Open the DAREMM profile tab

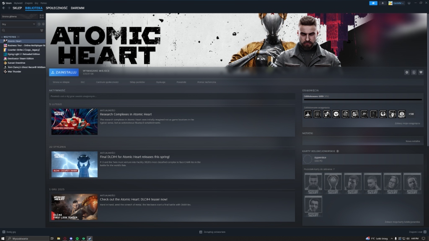click(78, 8)
